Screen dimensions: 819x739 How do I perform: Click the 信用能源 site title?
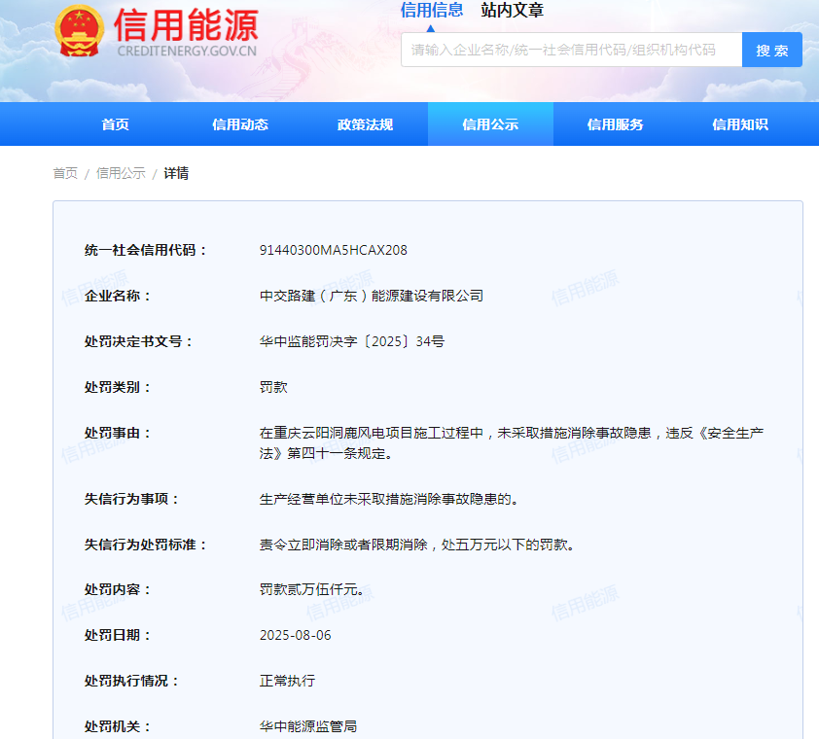click(x=186, y=25)
